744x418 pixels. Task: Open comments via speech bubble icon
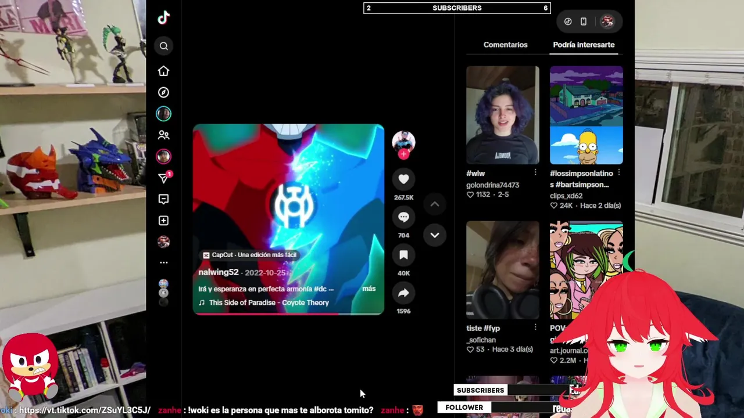coord(403,217)
